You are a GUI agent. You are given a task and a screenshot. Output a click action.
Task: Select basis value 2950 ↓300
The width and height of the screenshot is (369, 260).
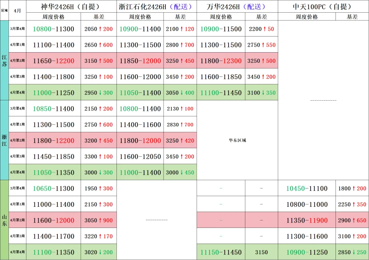pyautogui.click(x=99, y=92)
